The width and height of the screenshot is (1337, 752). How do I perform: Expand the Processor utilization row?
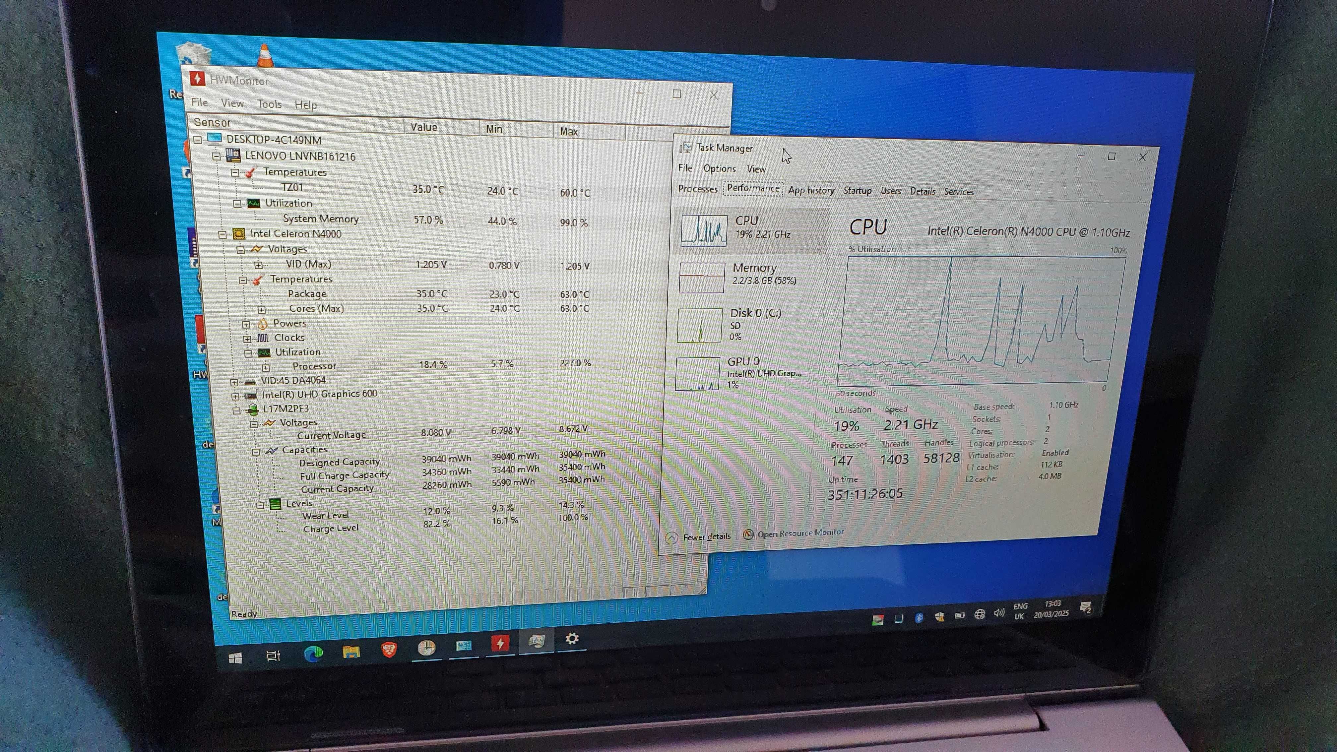coord(266,368)
